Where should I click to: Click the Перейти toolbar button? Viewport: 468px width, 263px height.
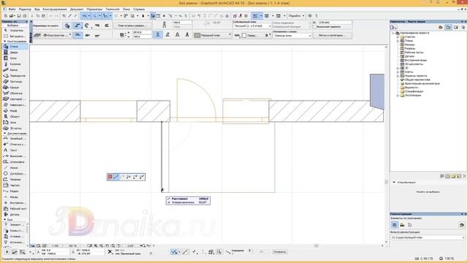296,15
